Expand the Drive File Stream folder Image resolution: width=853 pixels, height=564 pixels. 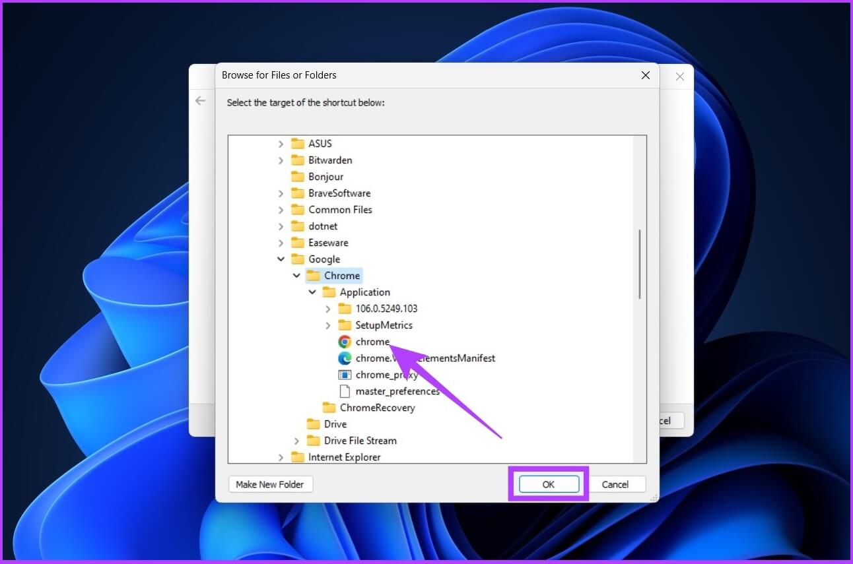pos(296,440)
